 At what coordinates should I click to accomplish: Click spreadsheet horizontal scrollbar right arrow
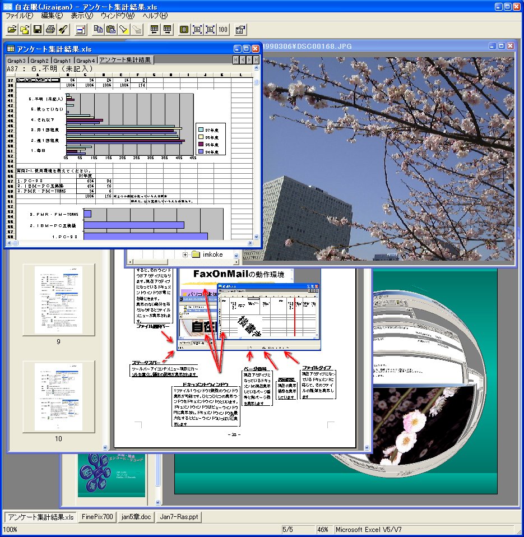(x=250, y=243)
